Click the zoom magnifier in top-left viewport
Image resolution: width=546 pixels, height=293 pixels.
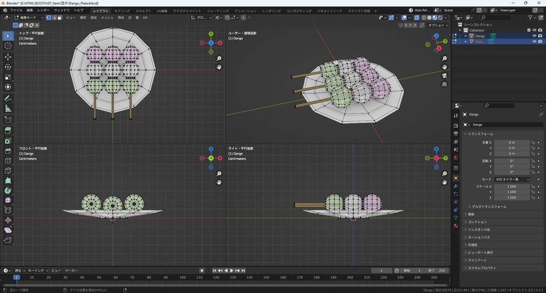[x=219, y=59]
